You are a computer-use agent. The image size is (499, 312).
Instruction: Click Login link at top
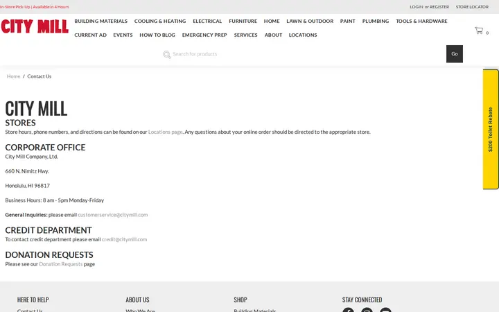coord(417,7)
